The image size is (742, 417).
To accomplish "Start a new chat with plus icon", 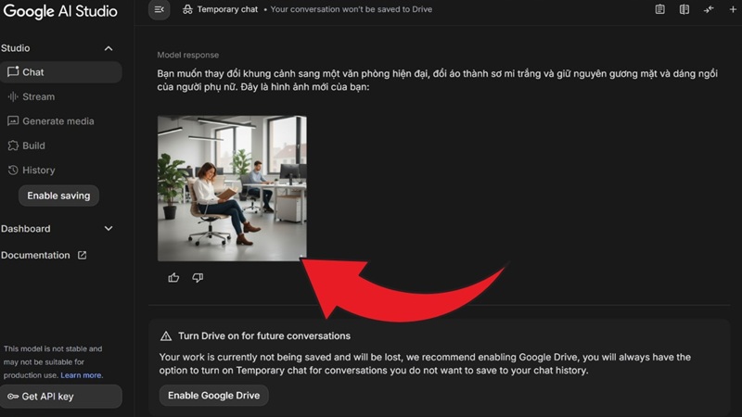I will (x=733, y=9).
